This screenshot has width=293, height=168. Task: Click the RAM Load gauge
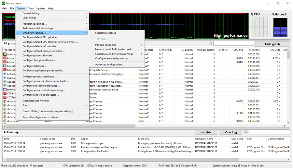coord(280,27)
